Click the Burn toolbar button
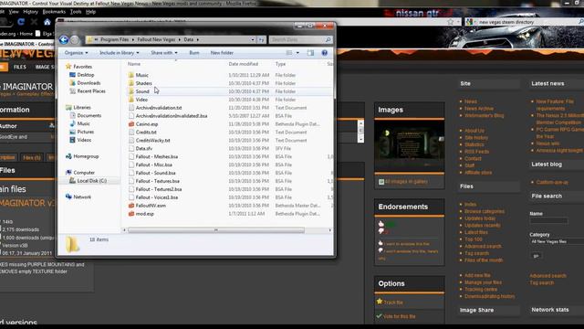This screenshot has width=584, height=329. pos(194,53)
